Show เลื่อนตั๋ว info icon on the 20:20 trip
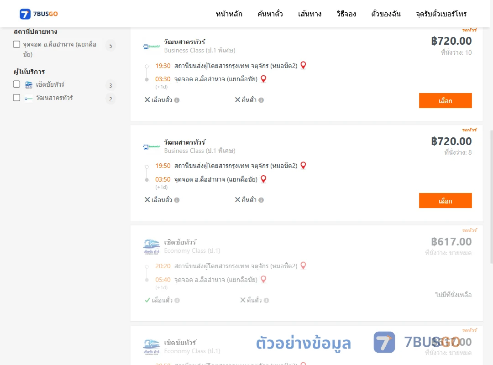This screenshot has height=365, width=493. tap(177, 301)
